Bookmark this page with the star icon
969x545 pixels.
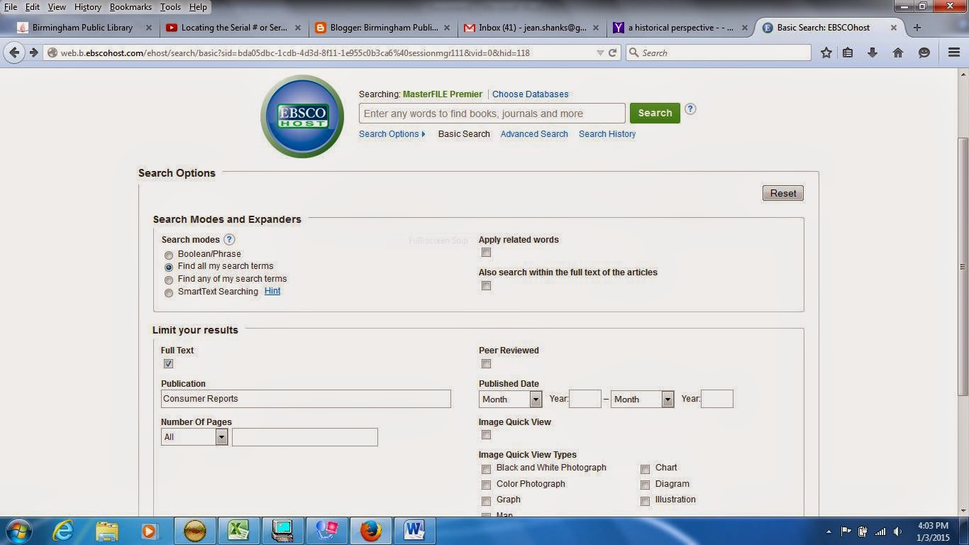click(x=826, y=53)
